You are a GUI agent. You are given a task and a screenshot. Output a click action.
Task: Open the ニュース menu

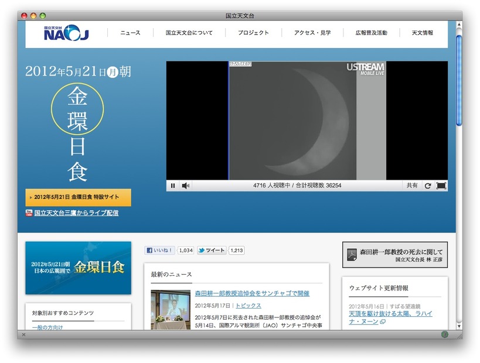point(130,33)
